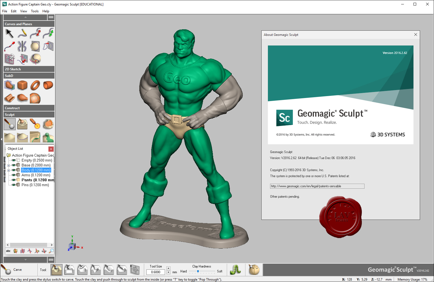Pick the curve tool with red arrow endpoint
This screenshot has width=434, height=282.
(x=10, y=46)
